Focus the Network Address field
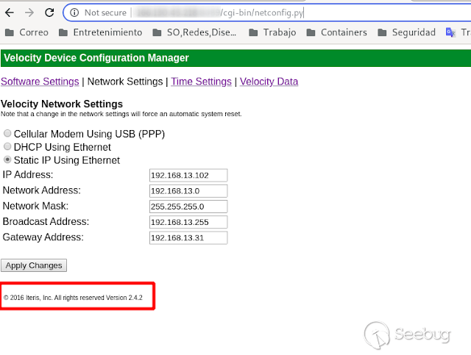This screenshot has width=471, height=355. 188,191
